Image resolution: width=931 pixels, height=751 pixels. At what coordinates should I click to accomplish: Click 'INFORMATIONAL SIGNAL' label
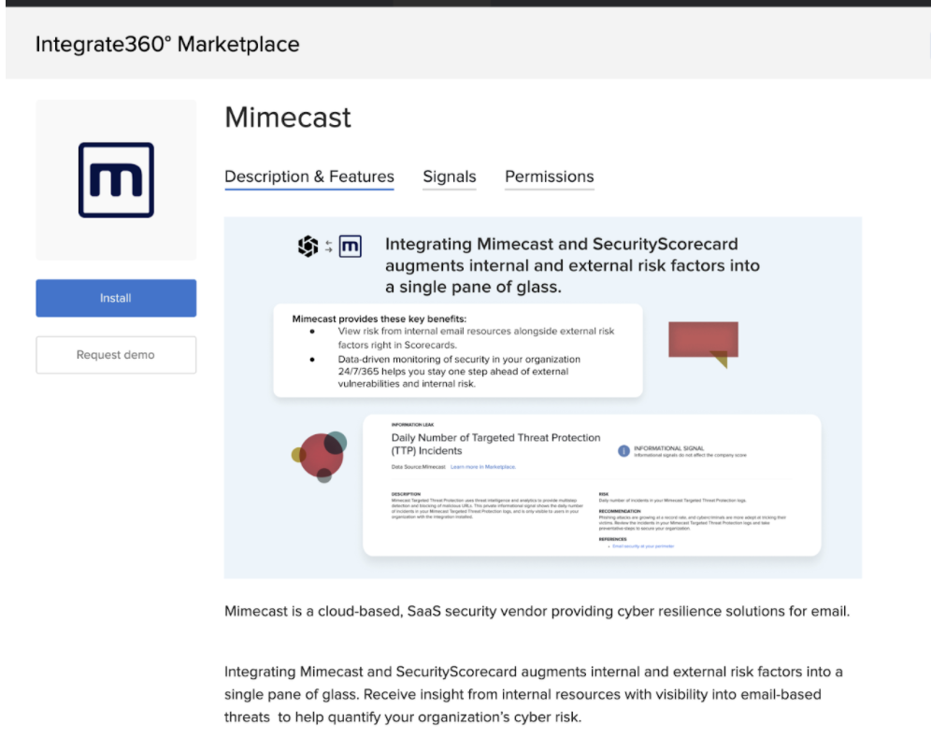coord(668,448)
